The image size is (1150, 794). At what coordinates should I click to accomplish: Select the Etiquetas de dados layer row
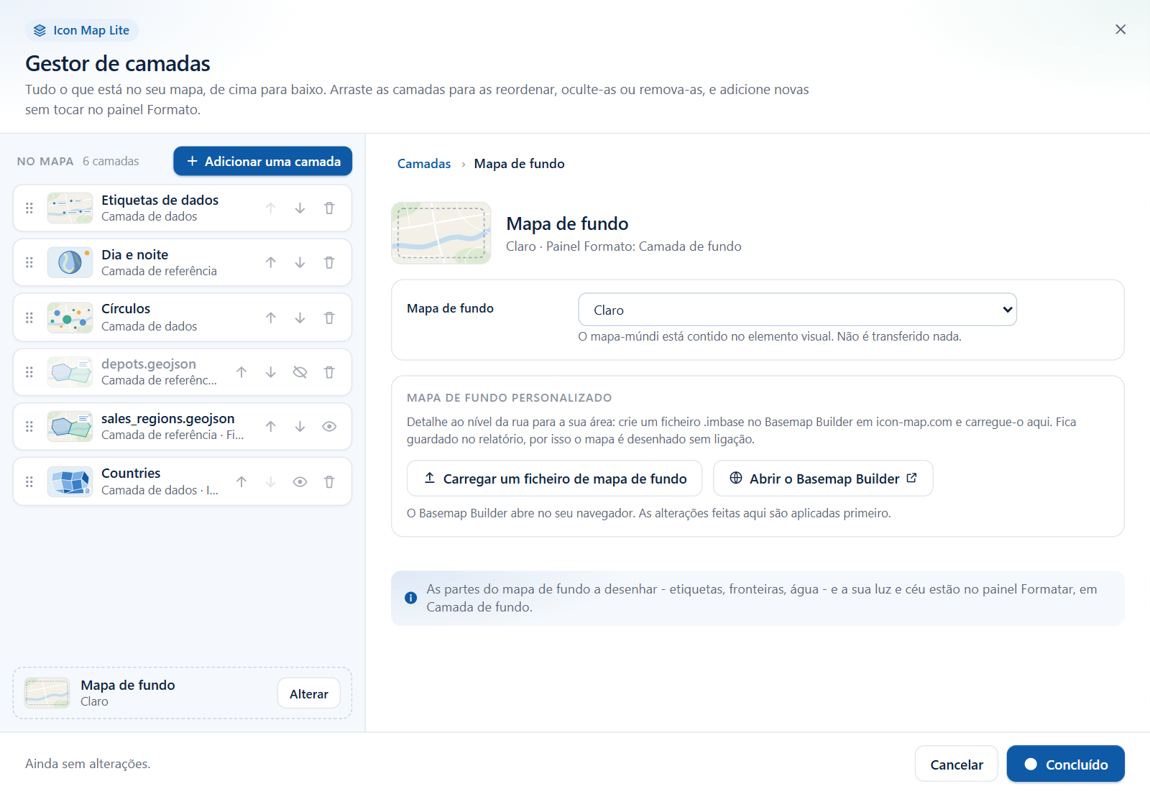click(x=183, y=208)
